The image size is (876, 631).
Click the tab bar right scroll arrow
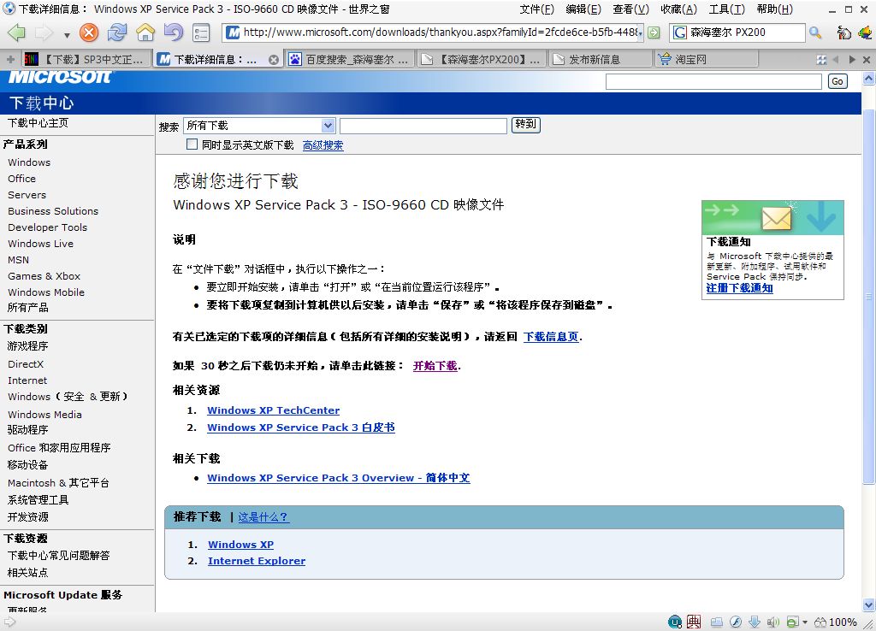851,59
